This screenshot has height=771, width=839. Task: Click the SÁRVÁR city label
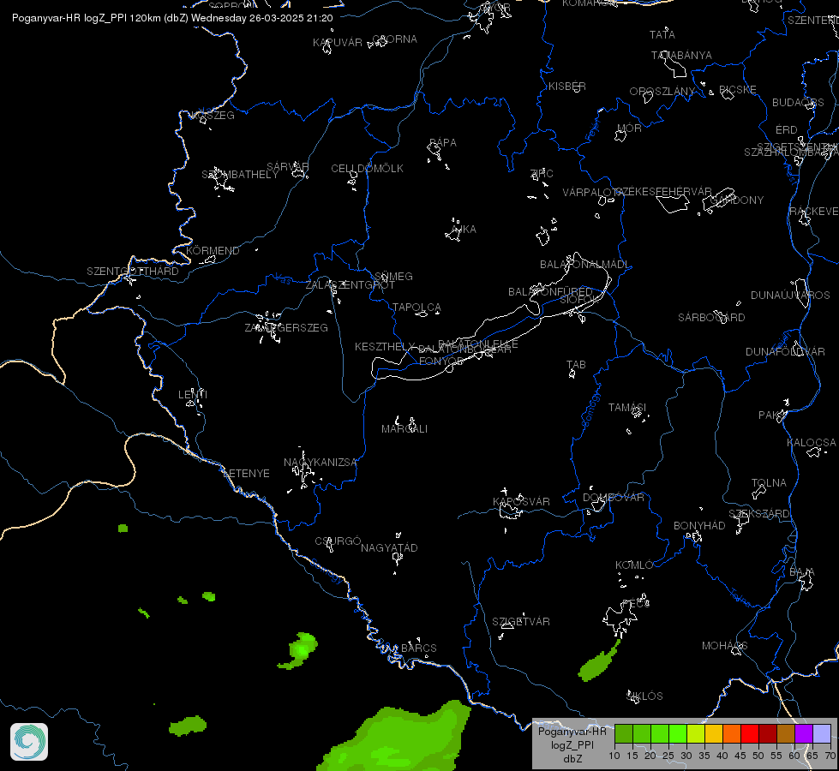287,167
